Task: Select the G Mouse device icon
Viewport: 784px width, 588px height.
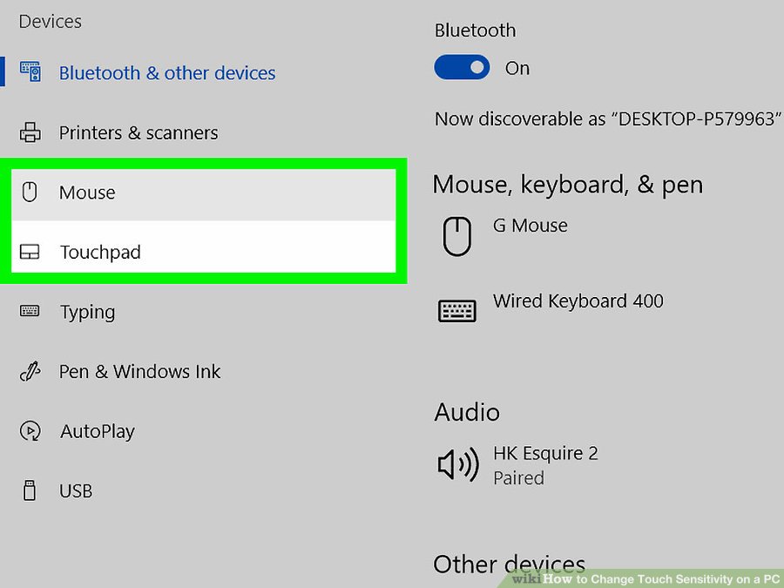Action: point(457,236)
